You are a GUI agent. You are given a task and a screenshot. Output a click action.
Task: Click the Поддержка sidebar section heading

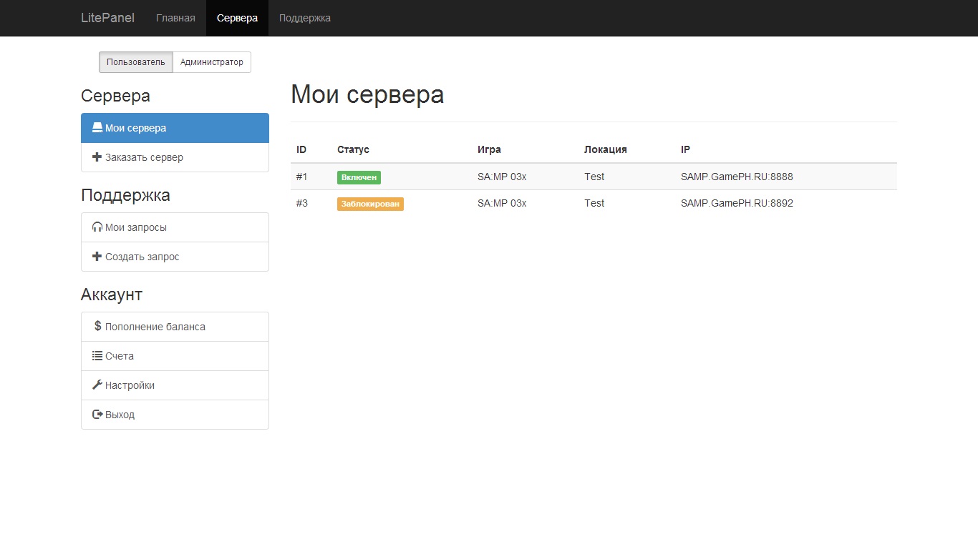tap(125, 195)
